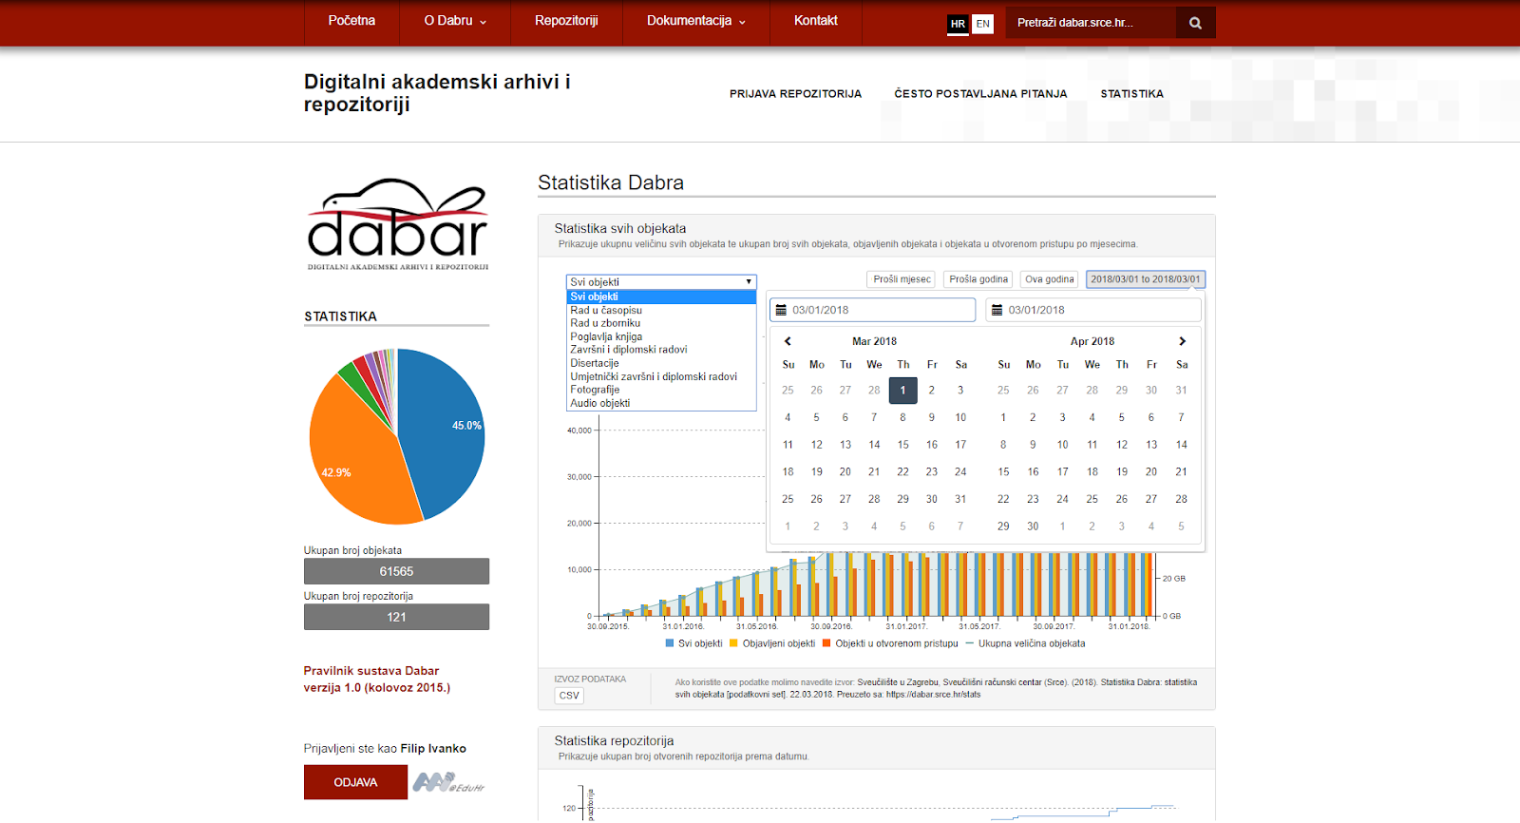This screenshot has width=1520, height=823.
Task: Click the calendar icon in end date field
Action: pos(997,310)
